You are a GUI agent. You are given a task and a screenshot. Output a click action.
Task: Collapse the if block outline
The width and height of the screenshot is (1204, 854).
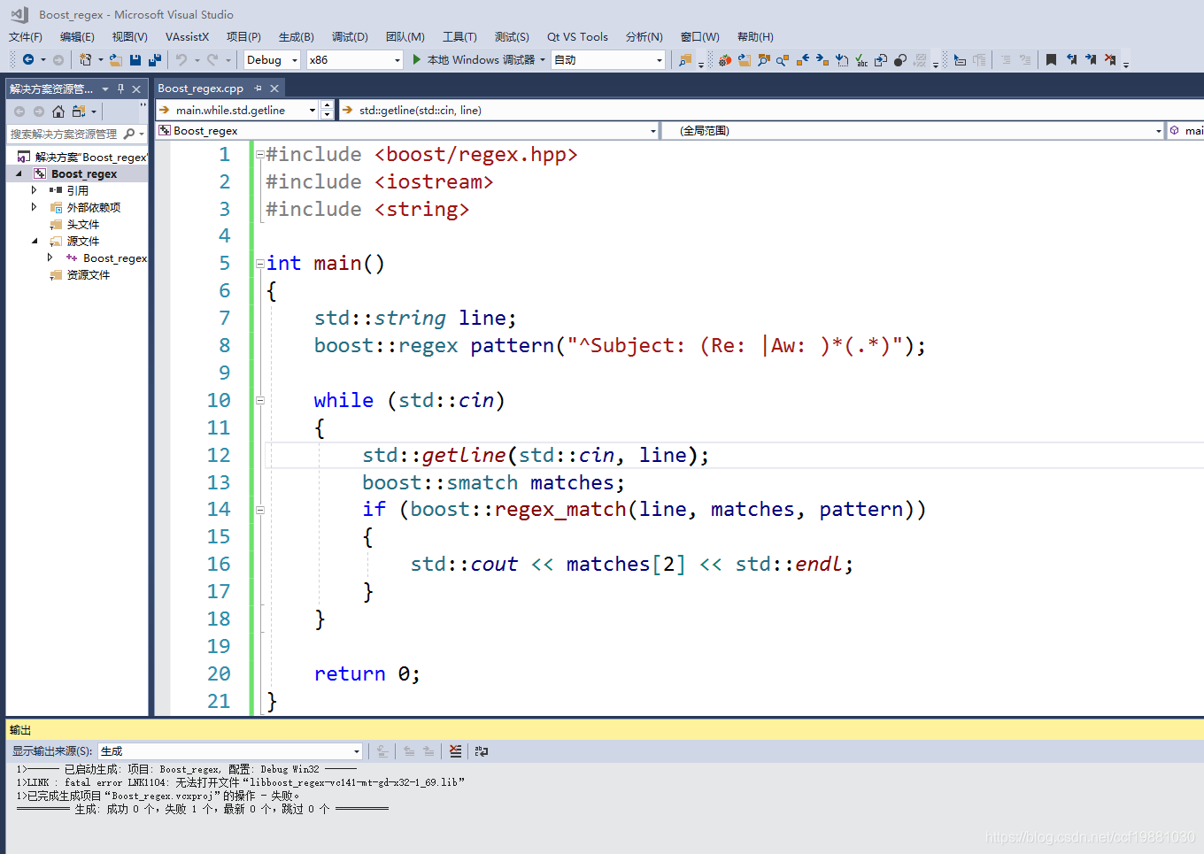pos(260,510)
